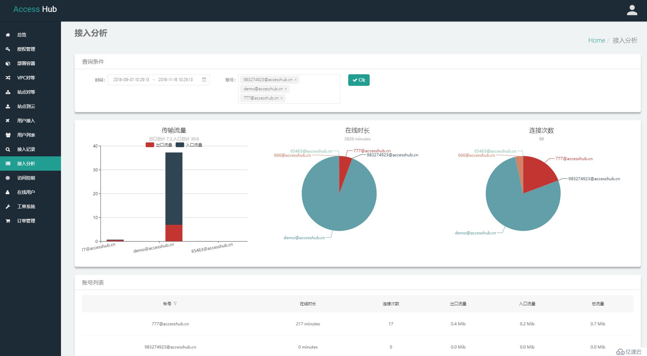Click the upload icon beside 站点到云
Image resolution: width=647 pixels, height=356 pixels.
tap(8, 106)
